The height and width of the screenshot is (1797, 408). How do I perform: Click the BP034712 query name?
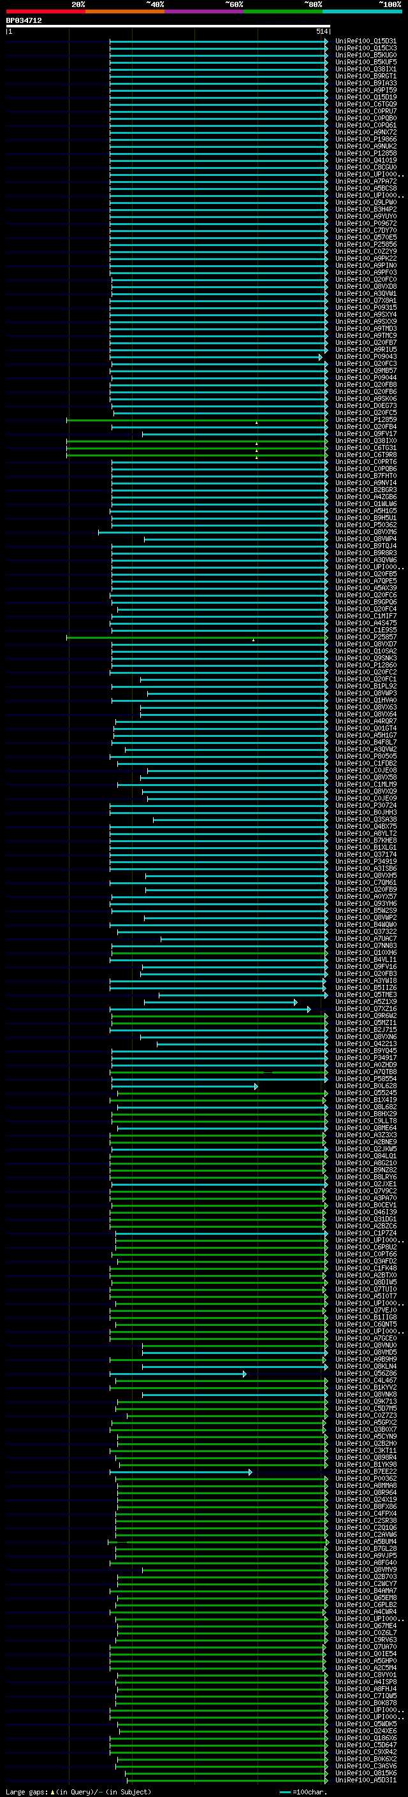[24, 21]
